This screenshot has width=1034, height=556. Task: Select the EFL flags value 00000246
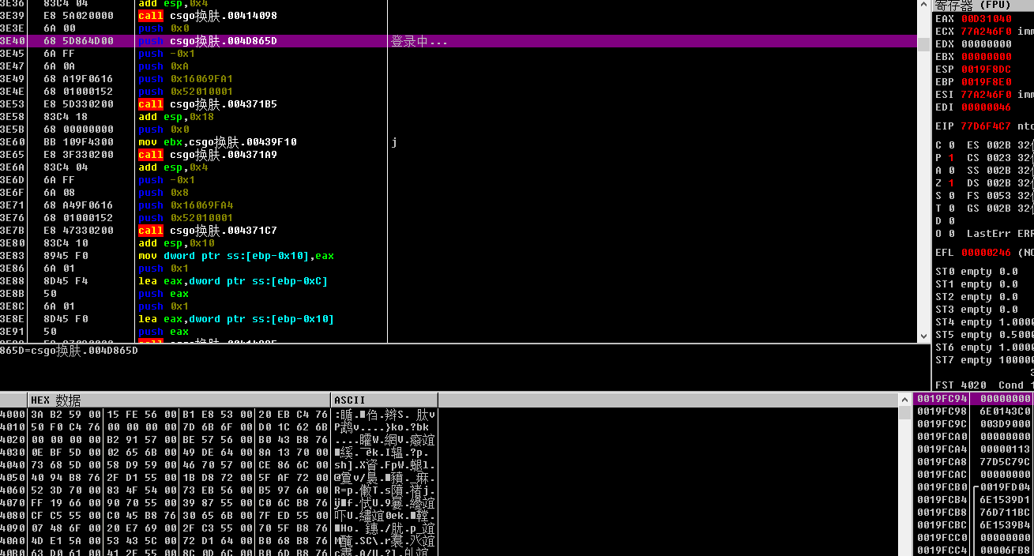[x=986, y=253]
